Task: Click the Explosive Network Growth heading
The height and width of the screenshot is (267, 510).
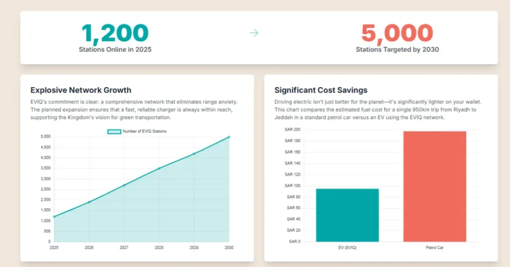Action: click(81, 90)
